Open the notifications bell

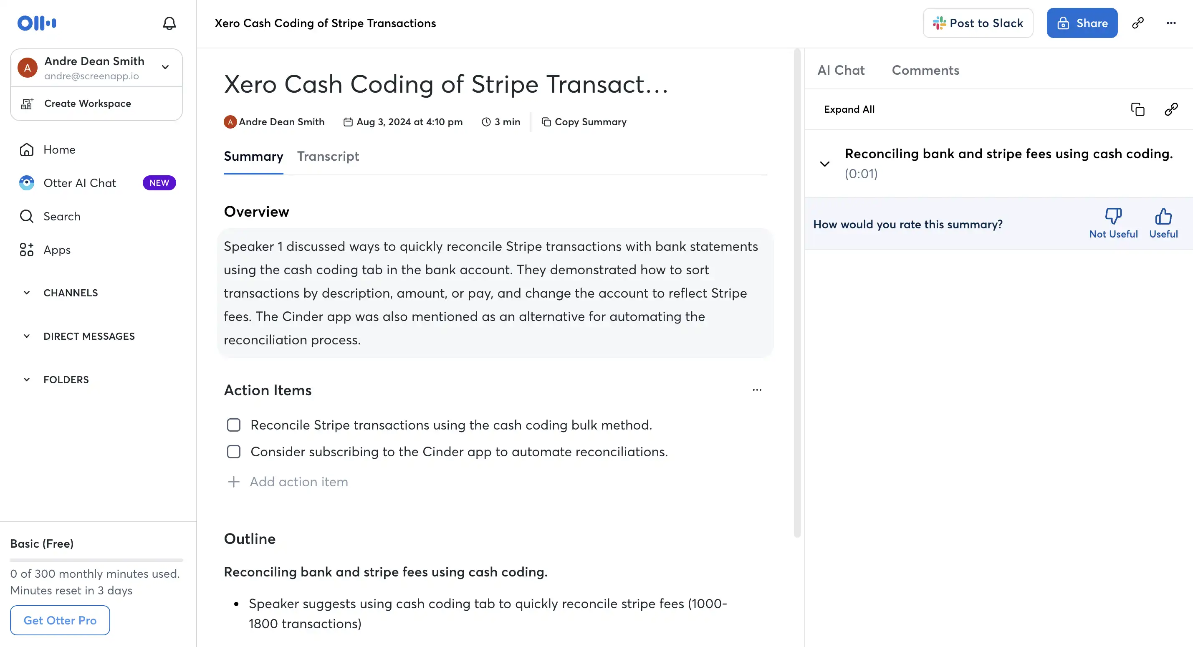tap(169, 23)
